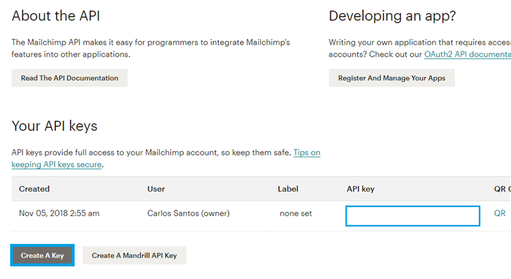Click the Carlos Santos (owner) user cell

pyautogui.click(x=188, y=213)
